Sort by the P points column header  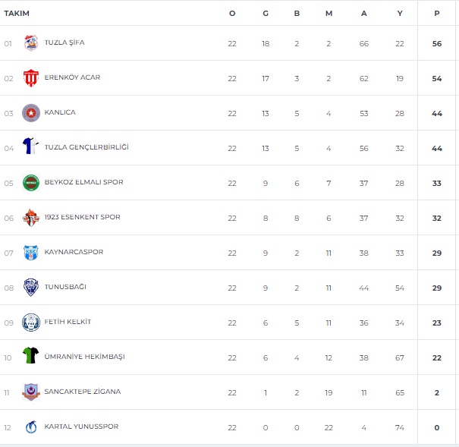[x=437, y=14]
